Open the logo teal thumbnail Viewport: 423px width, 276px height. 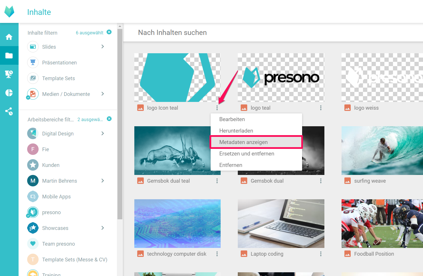click(x=281, y=78)
